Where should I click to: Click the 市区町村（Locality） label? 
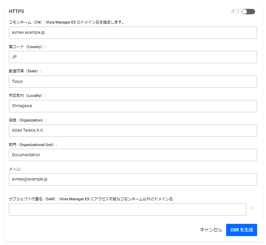pos(27,96)
